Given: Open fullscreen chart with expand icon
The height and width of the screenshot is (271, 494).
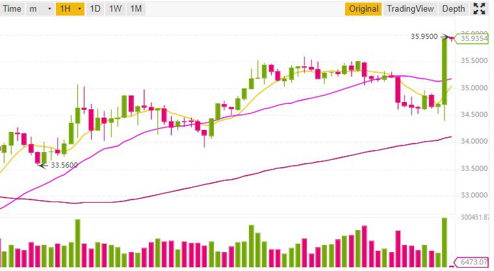Looking at the screenshot, I should (x=479, y=9).
